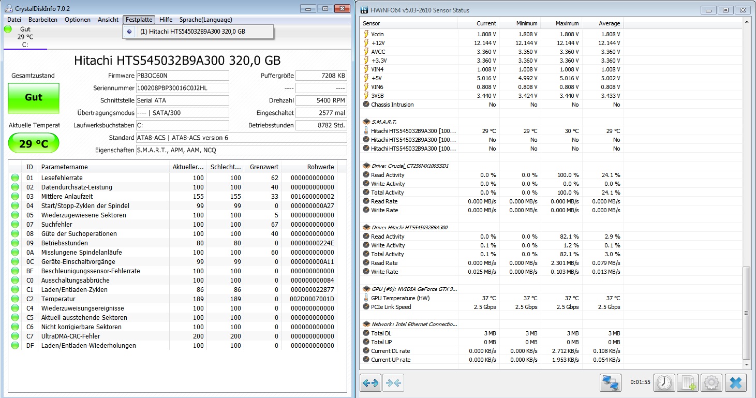Image resolution: width=756 pixels, height=398 pixels.
Task: Click green Gut health status button
Action: (34, 98)
